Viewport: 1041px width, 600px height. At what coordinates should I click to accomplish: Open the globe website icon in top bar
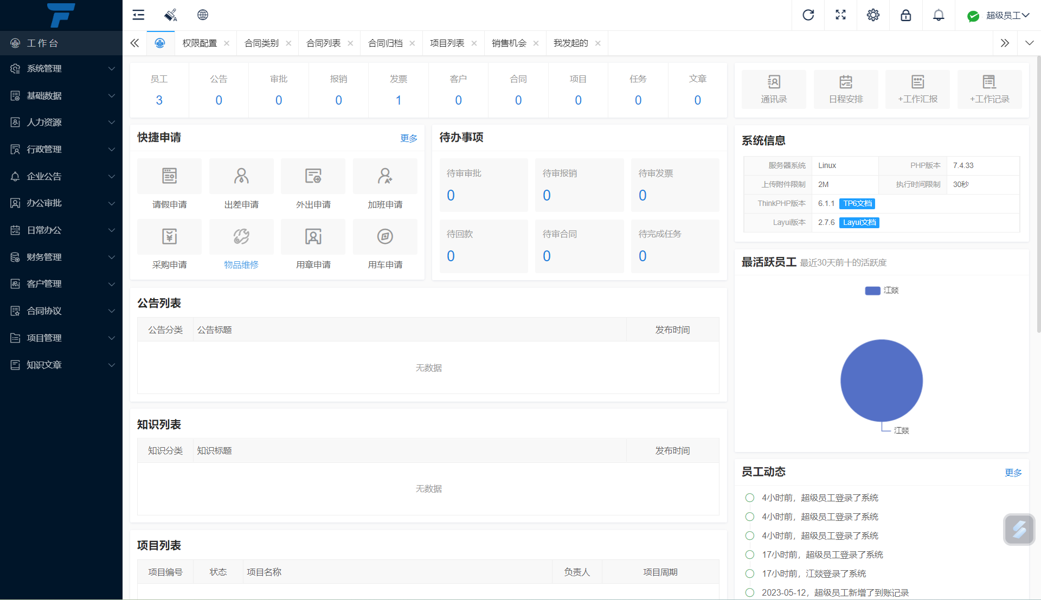point(203,15)
